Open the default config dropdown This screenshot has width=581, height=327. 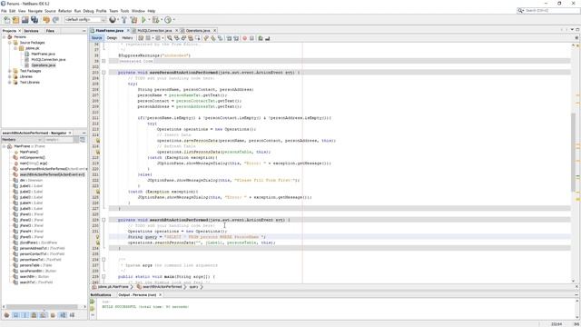point(85,20)
